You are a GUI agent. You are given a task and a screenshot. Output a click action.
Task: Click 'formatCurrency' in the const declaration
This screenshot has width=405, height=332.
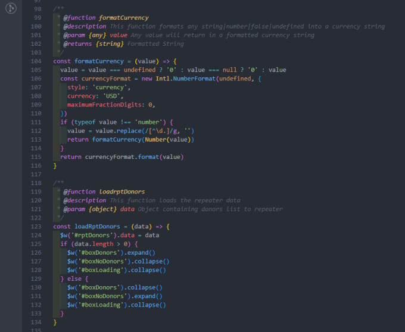point(99,61)
